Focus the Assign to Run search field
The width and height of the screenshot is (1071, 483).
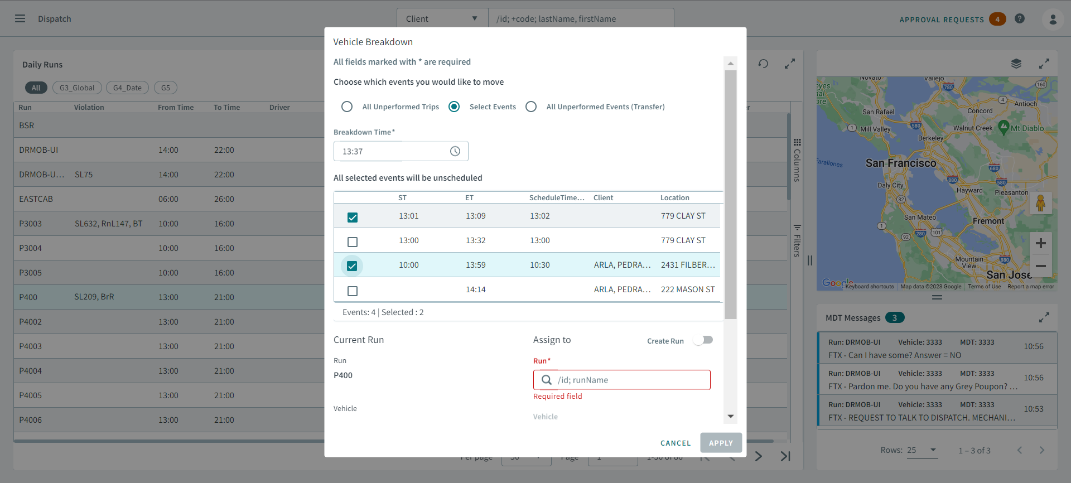pyautogui.click(x=621, y=380)
